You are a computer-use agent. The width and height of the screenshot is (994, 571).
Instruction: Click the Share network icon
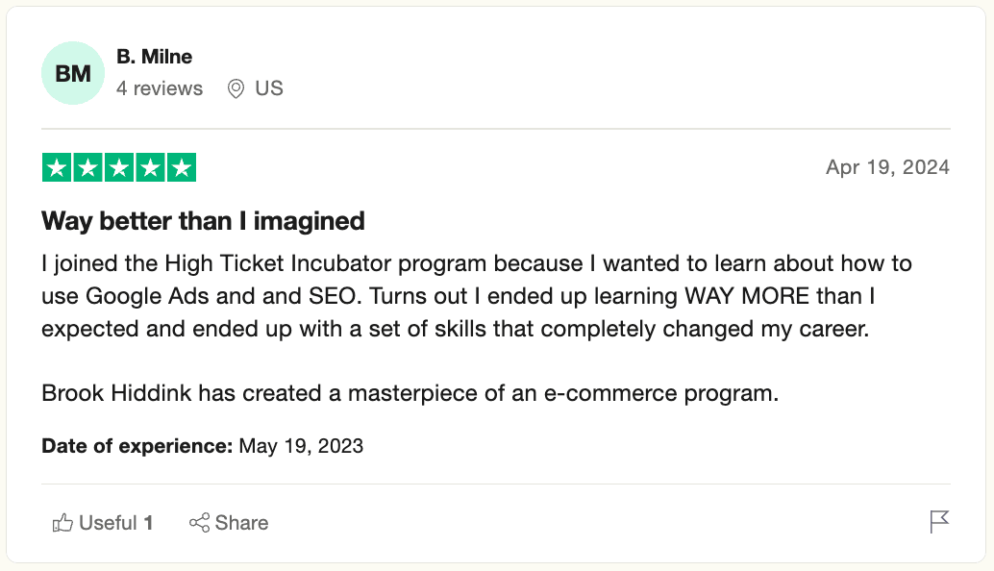(200, 523)
